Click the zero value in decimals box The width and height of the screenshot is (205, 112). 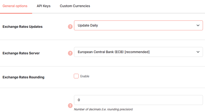click(x=79, y=100)
